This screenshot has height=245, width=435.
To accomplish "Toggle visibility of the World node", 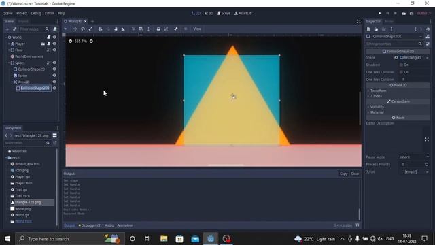I will 54,37.
